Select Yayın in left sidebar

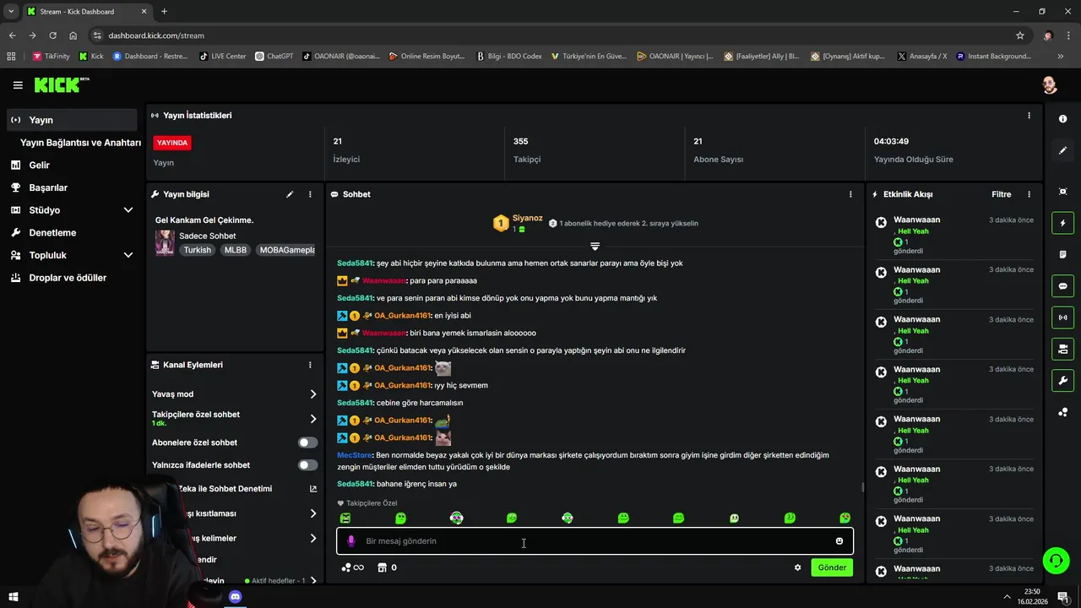click(x=73, y=120)
